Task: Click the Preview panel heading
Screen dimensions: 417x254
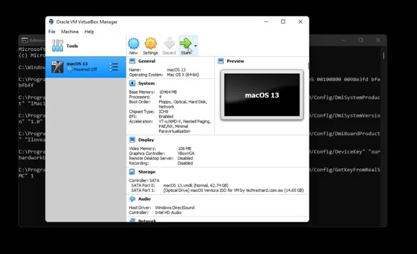Action: click(x=236, y=61)
